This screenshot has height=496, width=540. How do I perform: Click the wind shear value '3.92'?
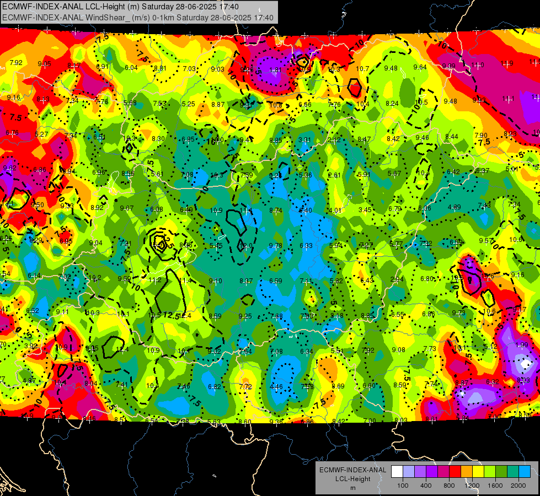(x=31, y=346)
